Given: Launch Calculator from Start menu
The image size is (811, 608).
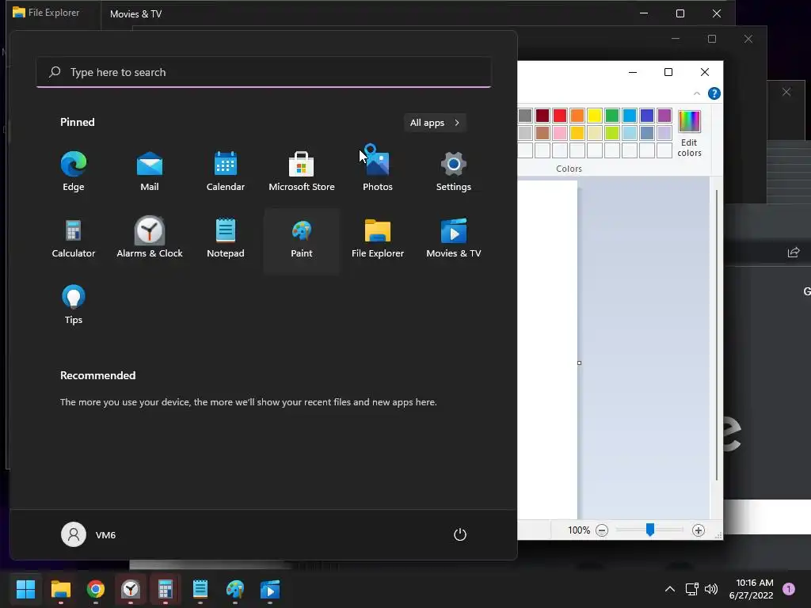Looking at the screenshot, I should tap(74, 239).
